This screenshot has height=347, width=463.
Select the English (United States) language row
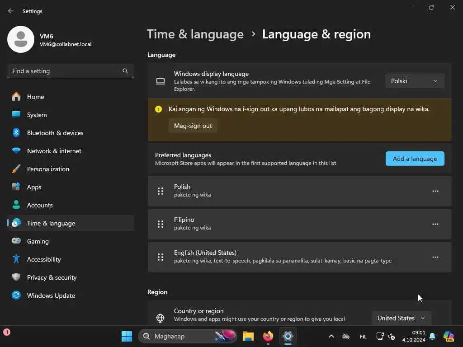click(299, 257)
